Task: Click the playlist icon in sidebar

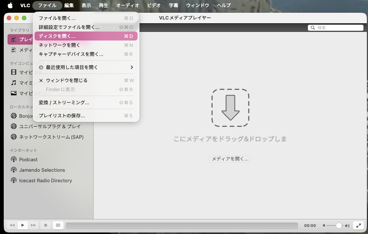Action: point(14,39)
